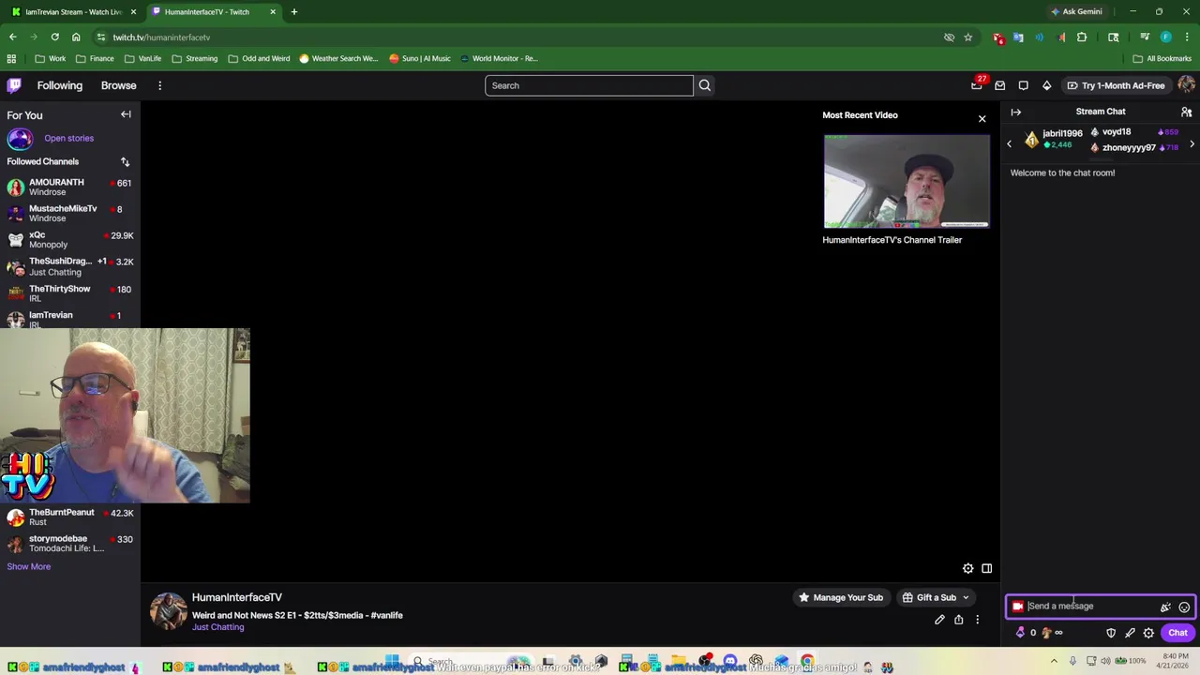Go to previous chat leaderboard entry

(x=1010, y=144)
